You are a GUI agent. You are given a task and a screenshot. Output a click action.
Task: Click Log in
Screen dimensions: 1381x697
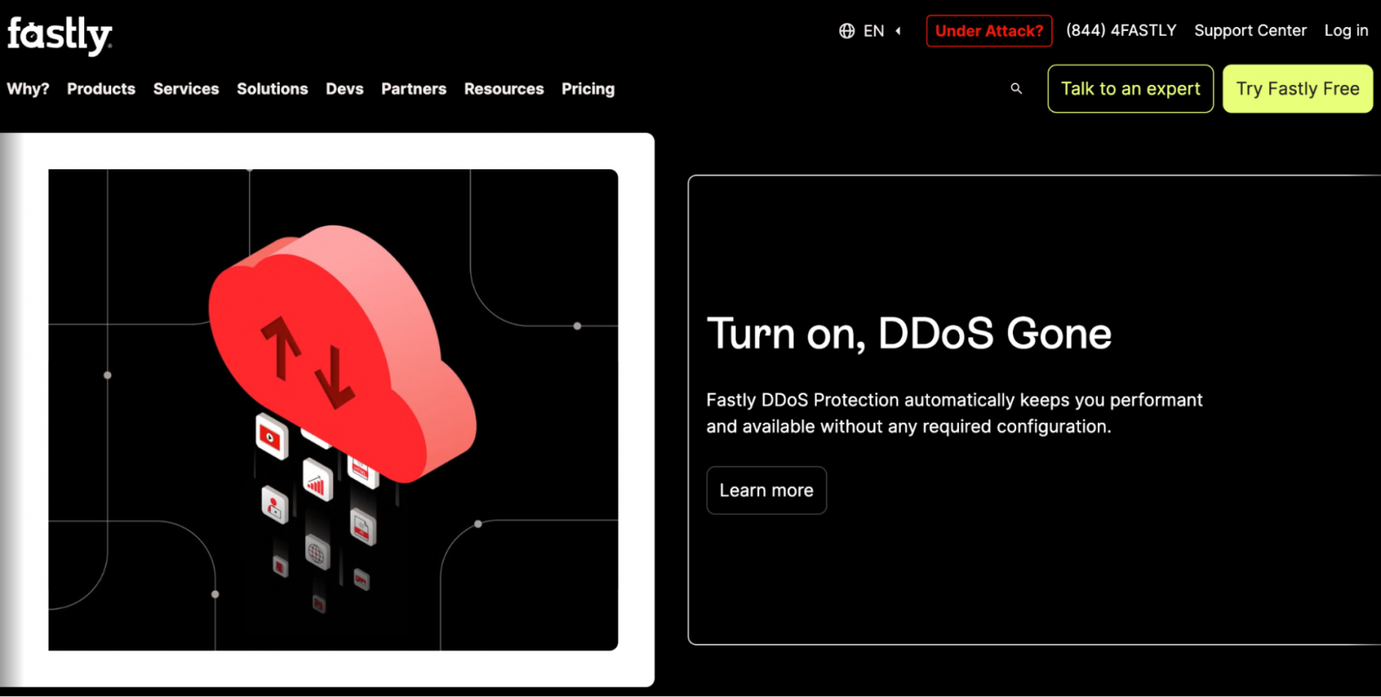[x=1346, y=30]
